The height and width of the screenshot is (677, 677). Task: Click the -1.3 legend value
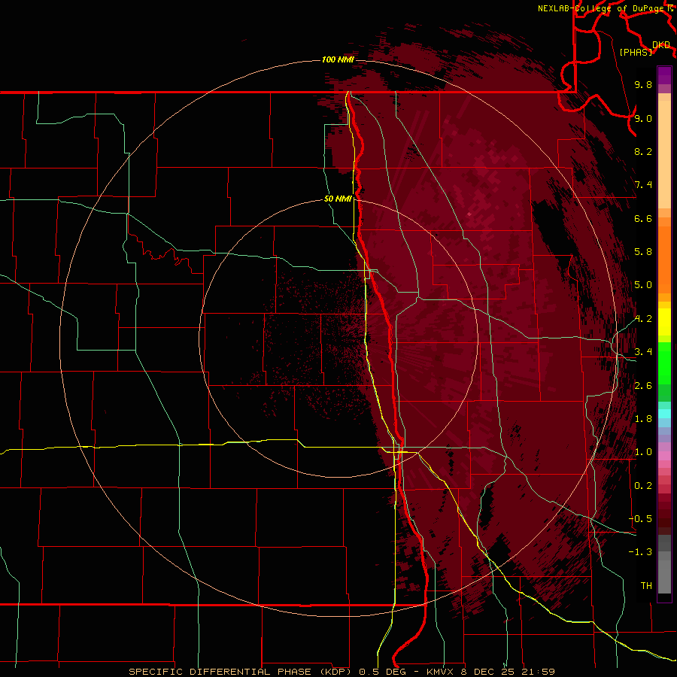click(640, 552)
